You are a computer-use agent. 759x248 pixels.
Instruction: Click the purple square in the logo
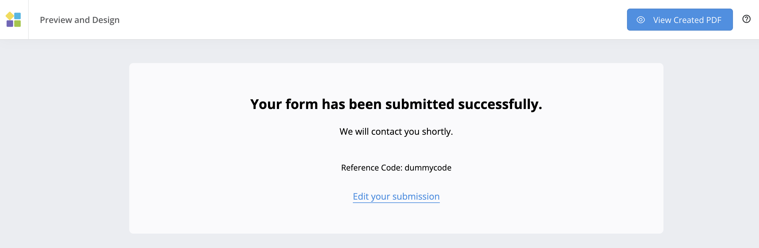(x=10, y=24)
